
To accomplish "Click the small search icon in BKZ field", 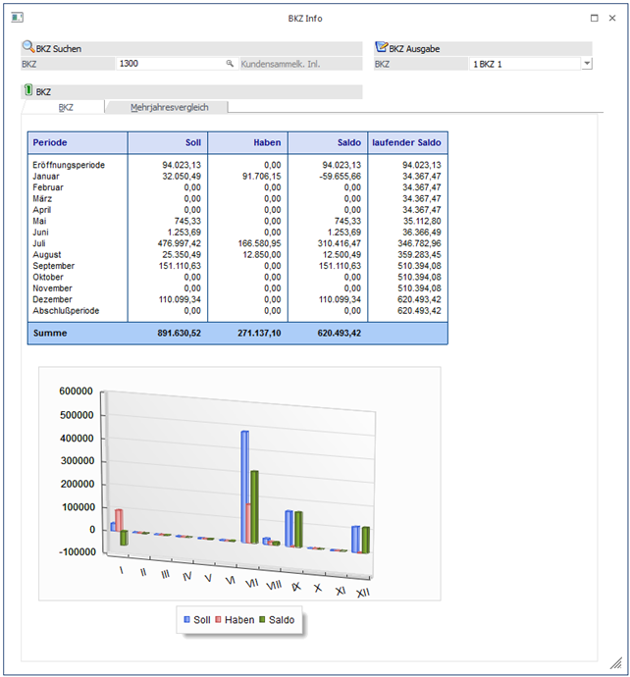I will click(231, 64).
